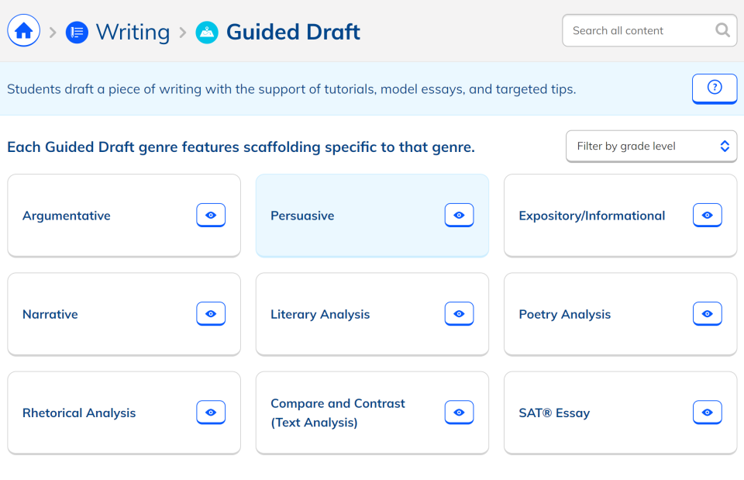Viewport: 744px width, 480px height.
Task: Open the SAT Essay preview eye icon
Action: pyautogui.click(x=707, y=413)
